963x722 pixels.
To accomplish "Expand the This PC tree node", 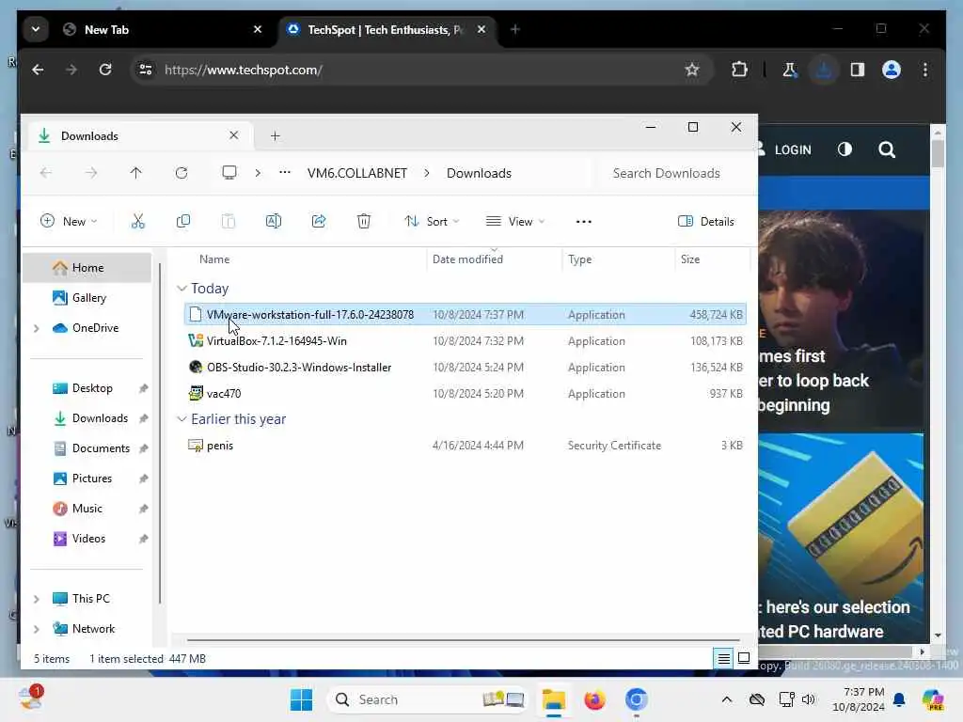I will (x=37, y=599).
